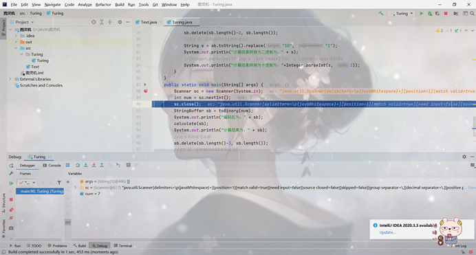Switch to Console tab in debugger
Image resolution: width=476 pixels, height=255 pixels.
pos(52,165)
